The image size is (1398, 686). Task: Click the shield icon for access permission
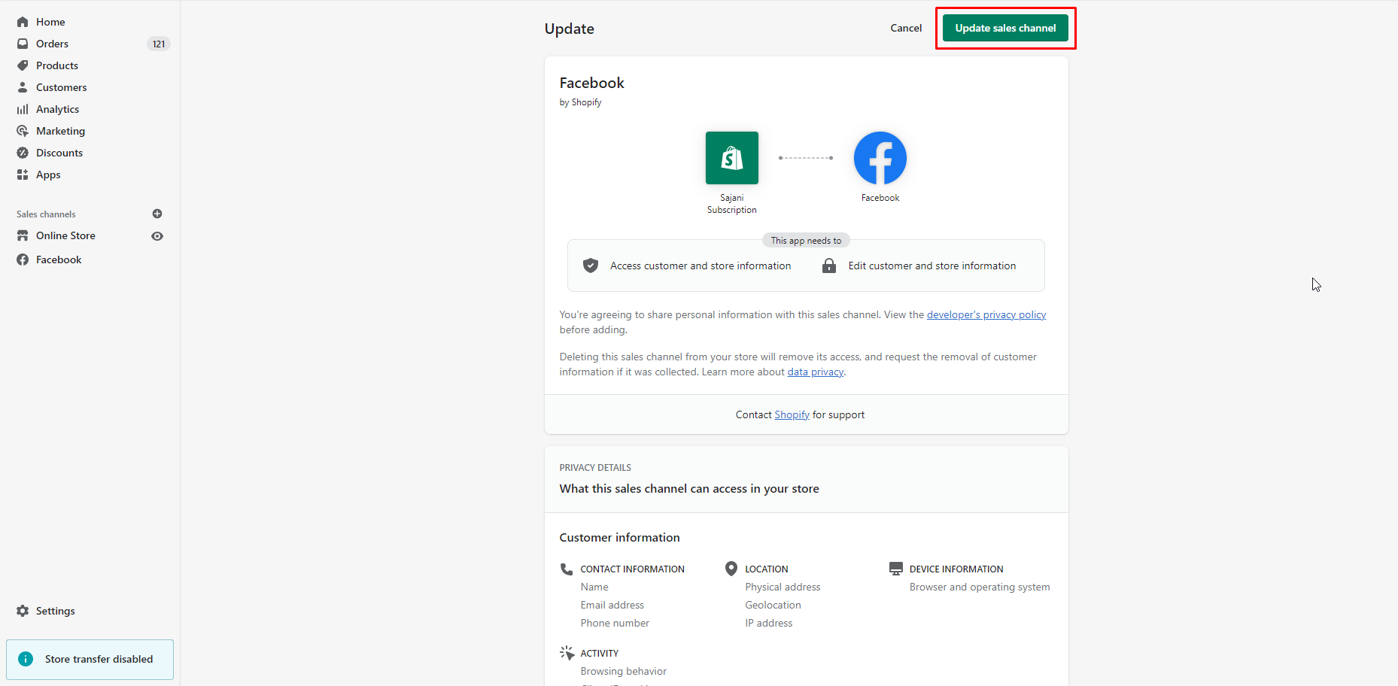pyautogui.click(x=591, y=266)
